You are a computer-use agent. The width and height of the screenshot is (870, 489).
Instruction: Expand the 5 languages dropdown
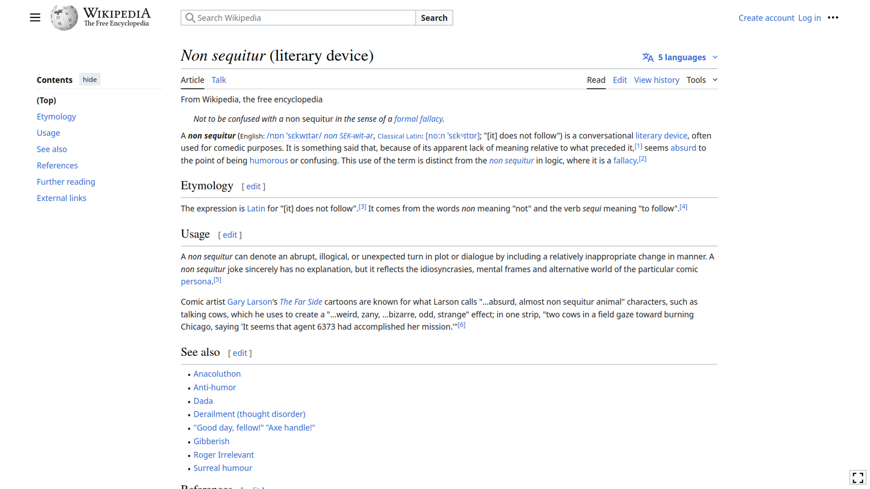pyautogui.click(x=680, y=57)
